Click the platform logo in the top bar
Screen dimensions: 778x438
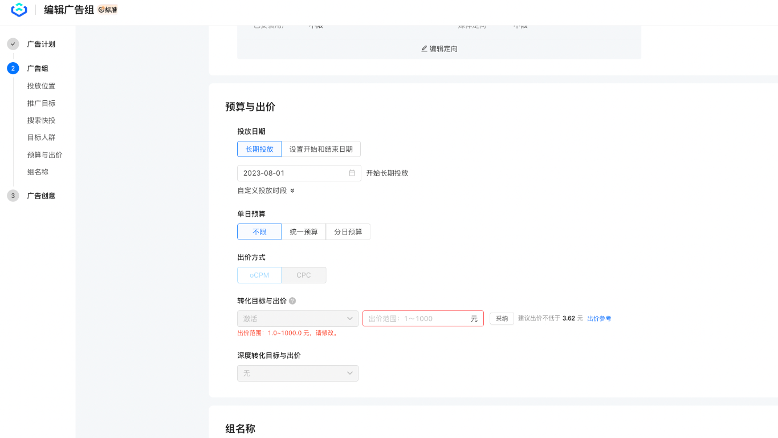(18, 10)
